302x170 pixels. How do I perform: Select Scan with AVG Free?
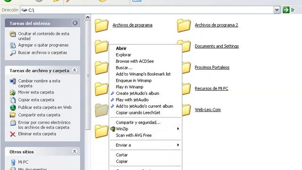coord(146,136)
